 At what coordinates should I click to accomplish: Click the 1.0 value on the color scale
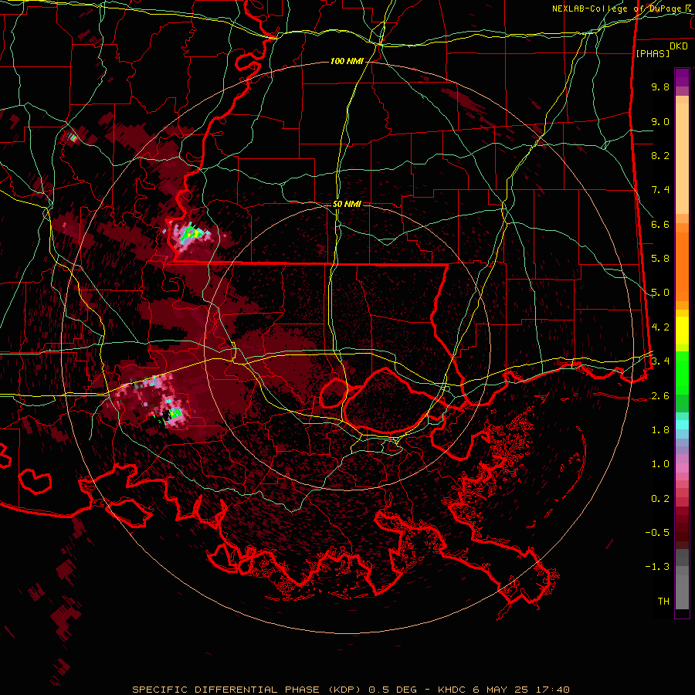click(660, 464)
